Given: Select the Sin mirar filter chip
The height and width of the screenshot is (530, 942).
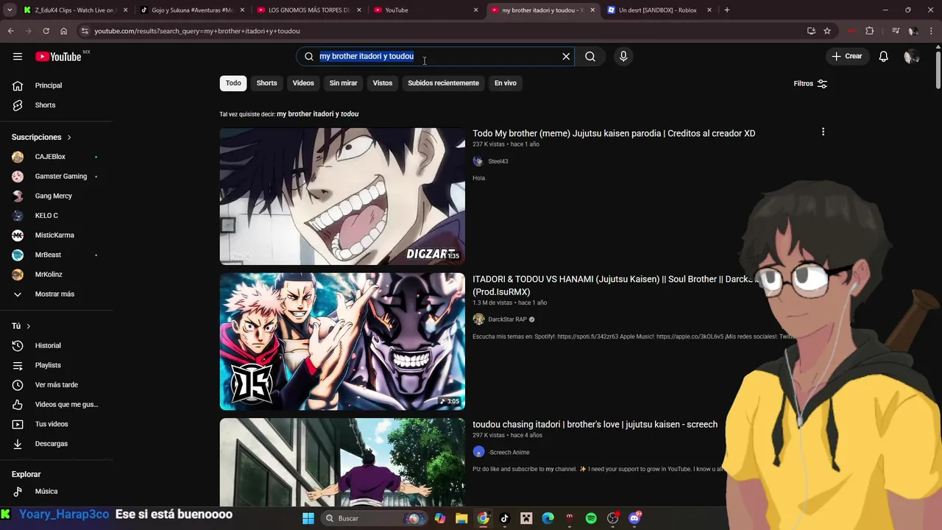Looking at the screenshot, I should (343, 83).
